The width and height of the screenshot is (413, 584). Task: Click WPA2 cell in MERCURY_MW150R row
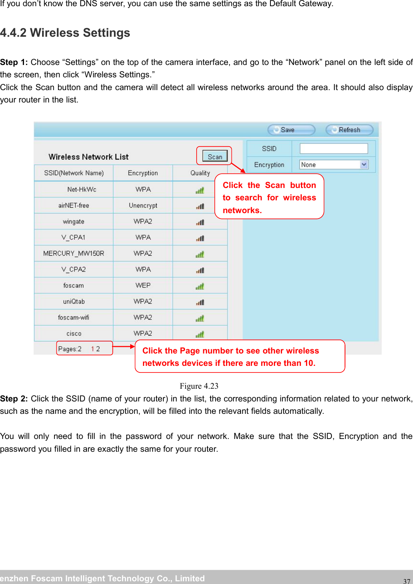(x=143, y=253)
